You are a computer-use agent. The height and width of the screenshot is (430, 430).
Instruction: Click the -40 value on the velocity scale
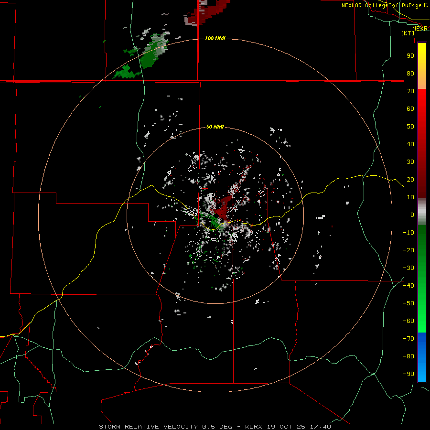[x=408, y=286]
